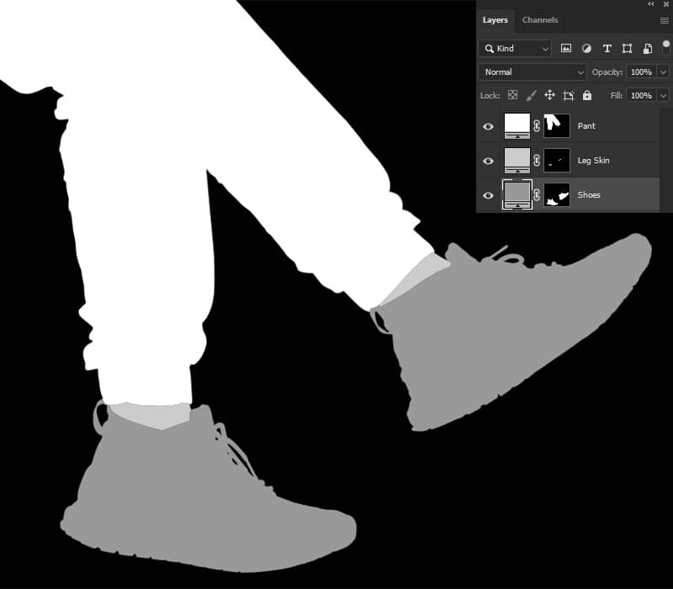Lock image pixels with brush icon
Image resolution: width=673 pixels, height=589 pixels.
[532, 95]
